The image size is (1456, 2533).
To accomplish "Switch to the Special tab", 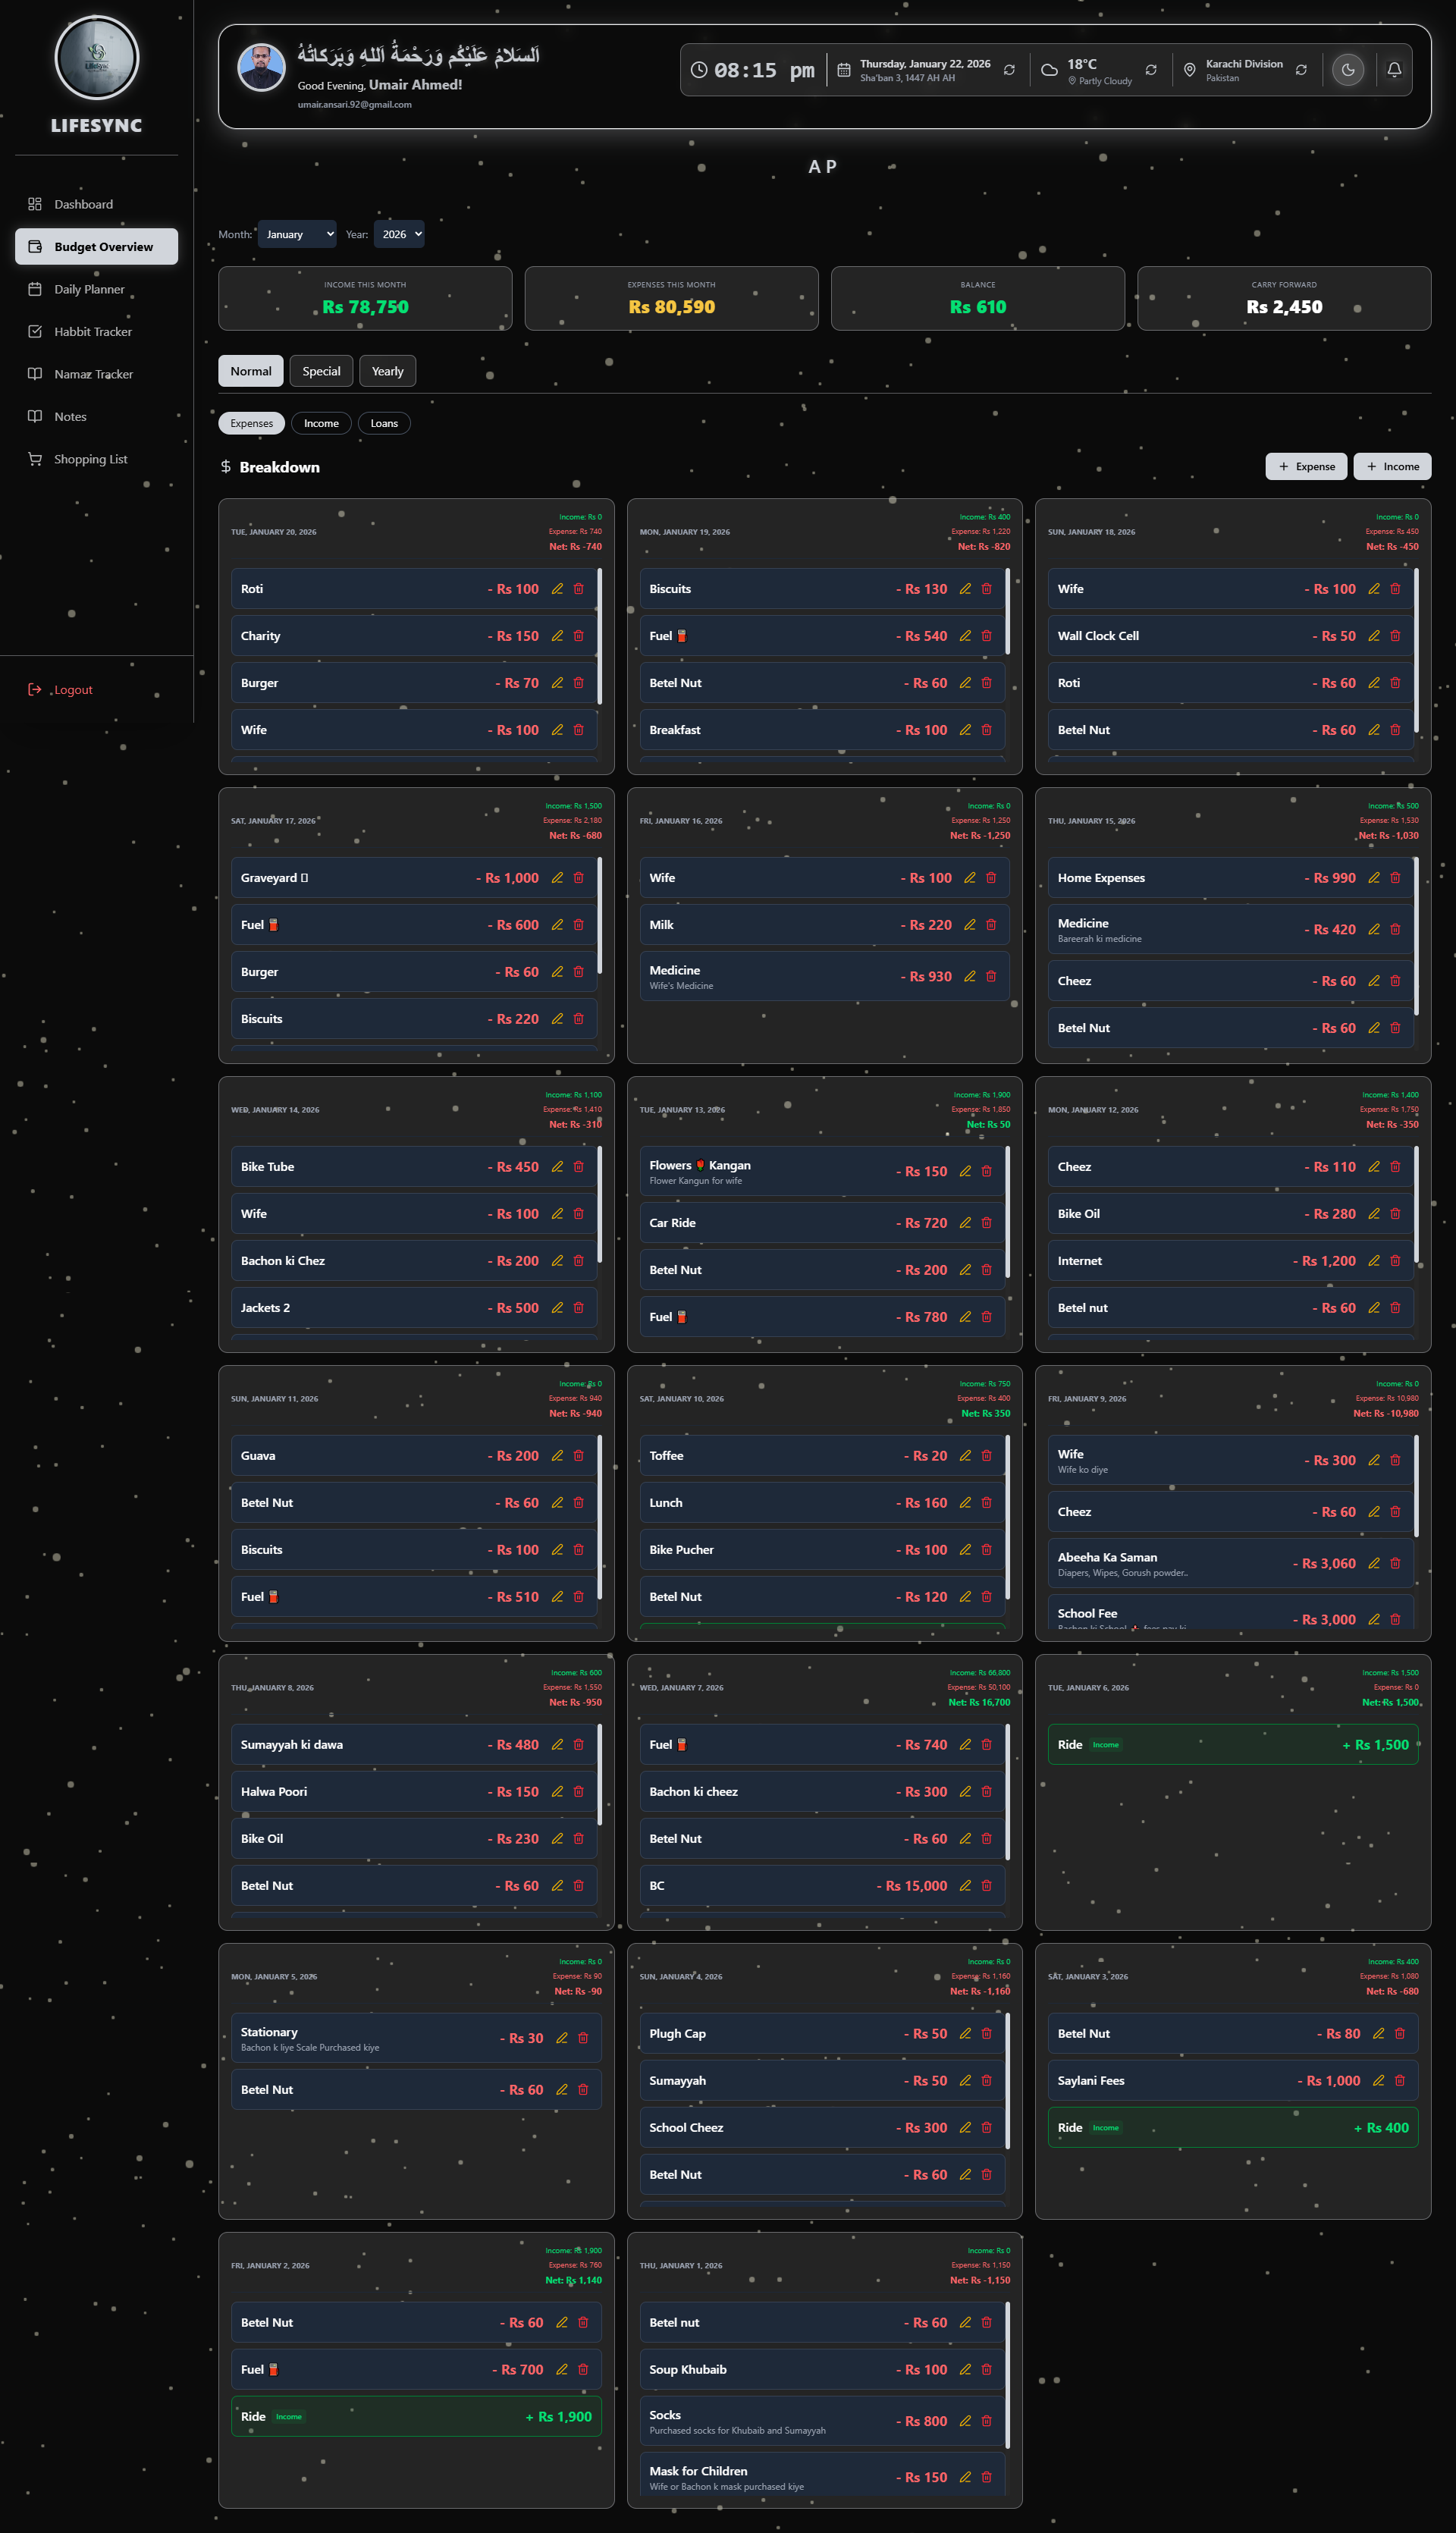I will tap(321, 371).
